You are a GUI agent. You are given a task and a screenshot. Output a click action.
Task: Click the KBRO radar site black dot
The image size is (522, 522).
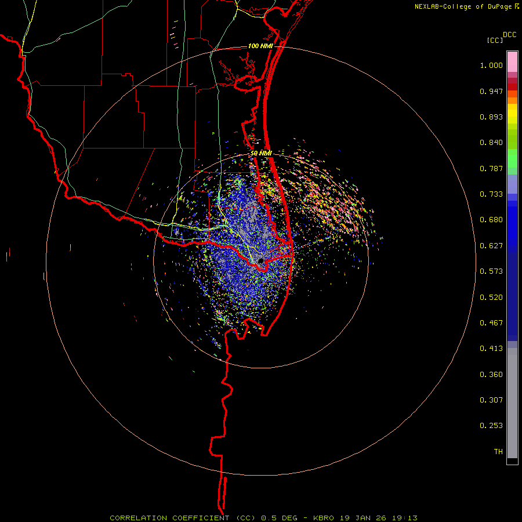(260, 260)
